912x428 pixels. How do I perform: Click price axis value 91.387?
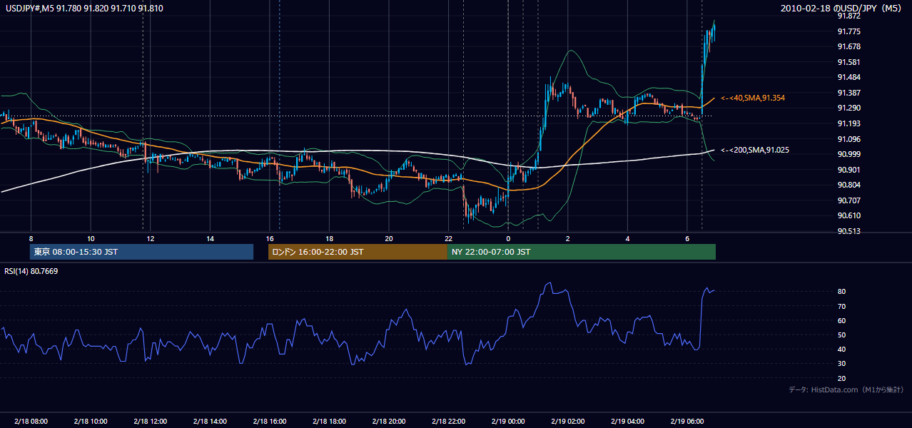(849, 93)
